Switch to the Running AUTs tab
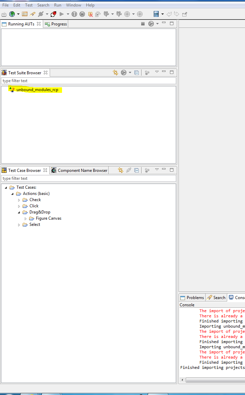Viewport: 245px width, 395px height. (x=21, y=24)
